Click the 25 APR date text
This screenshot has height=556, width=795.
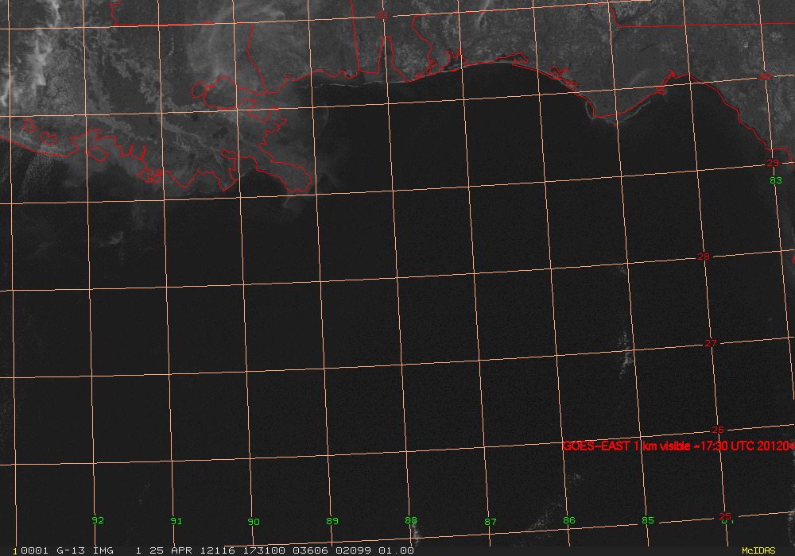pyautogui.click(x=171, y=550)
